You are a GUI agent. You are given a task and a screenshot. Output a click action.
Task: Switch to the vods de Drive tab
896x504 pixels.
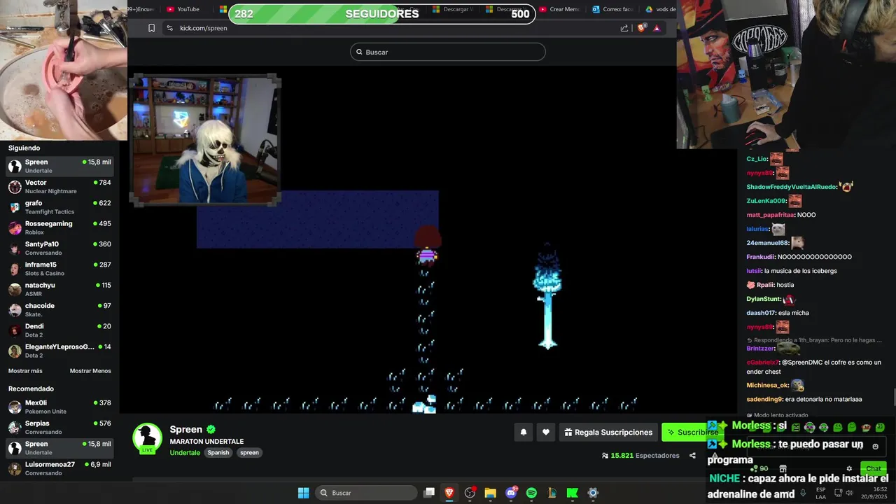tap(660, 9)
